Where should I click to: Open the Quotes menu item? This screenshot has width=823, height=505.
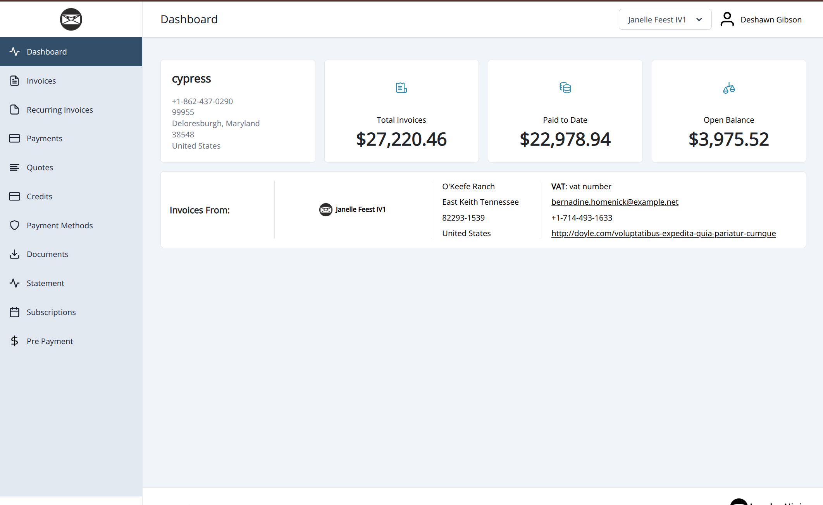(71, 168)
